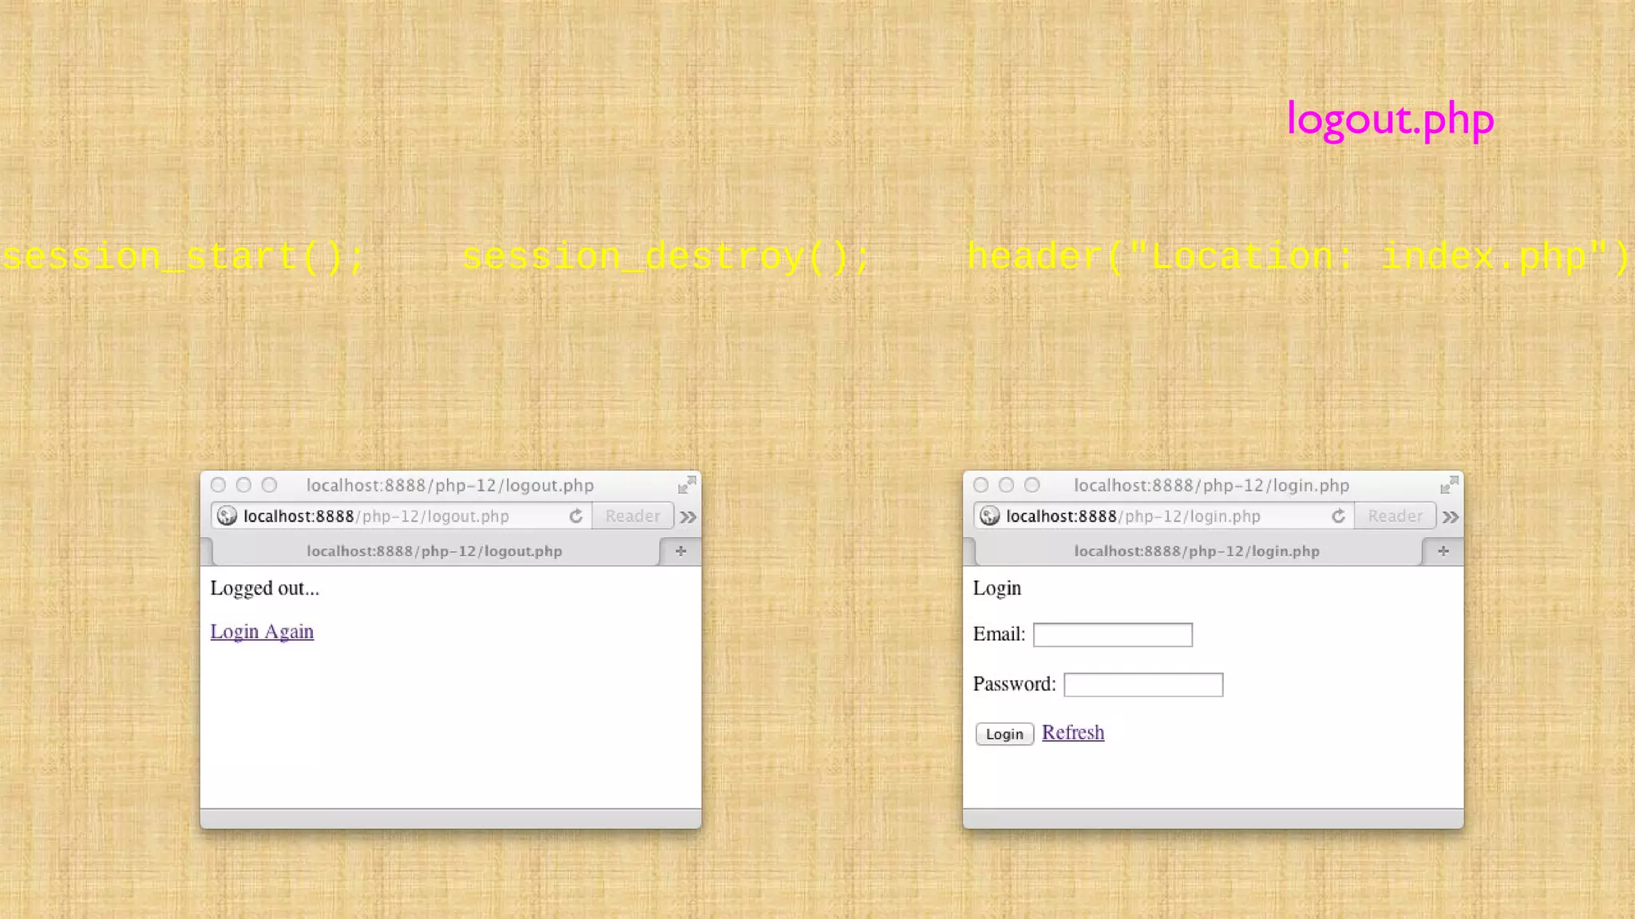Click Reader button in login.php window
Viewport: 1635px width, 919px height.
tap(1395, 516)
